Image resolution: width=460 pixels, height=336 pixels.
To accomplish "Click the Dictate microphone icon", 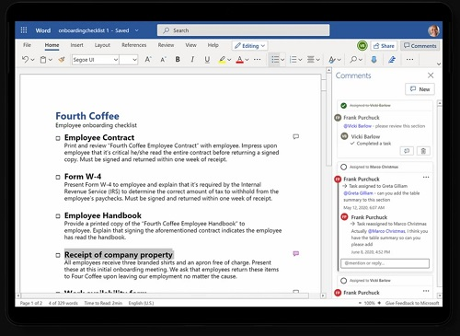I will pyautogui.click(x=374, y=59).
